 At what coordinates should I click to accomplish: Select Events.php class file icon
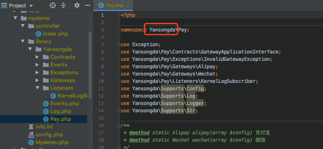pos(46,103)
